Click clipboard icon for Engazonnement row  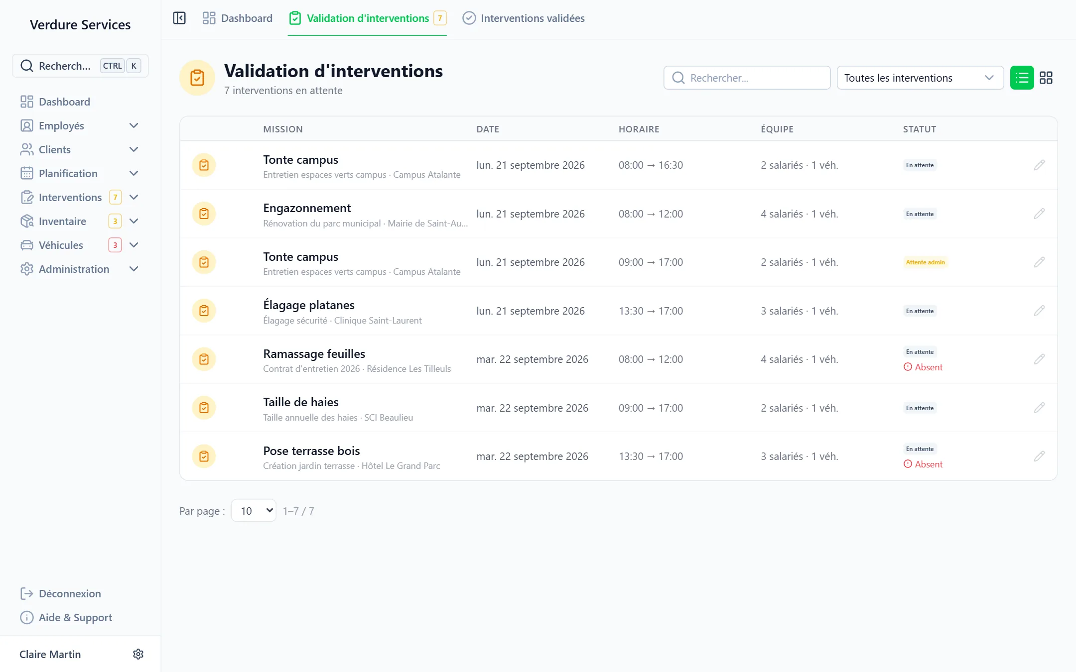[x=204, y=214]
